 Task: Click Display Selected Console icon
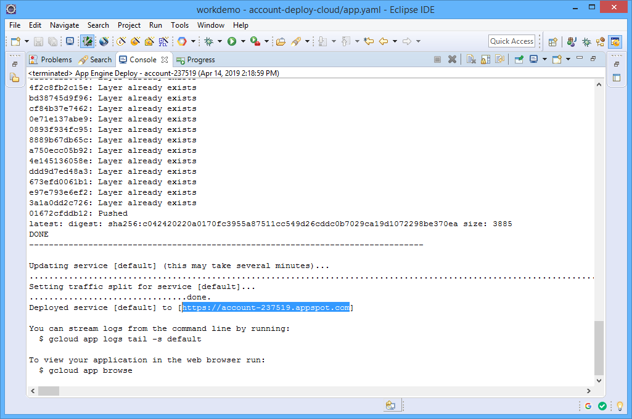pyautogui.click(x=533, y=60)
